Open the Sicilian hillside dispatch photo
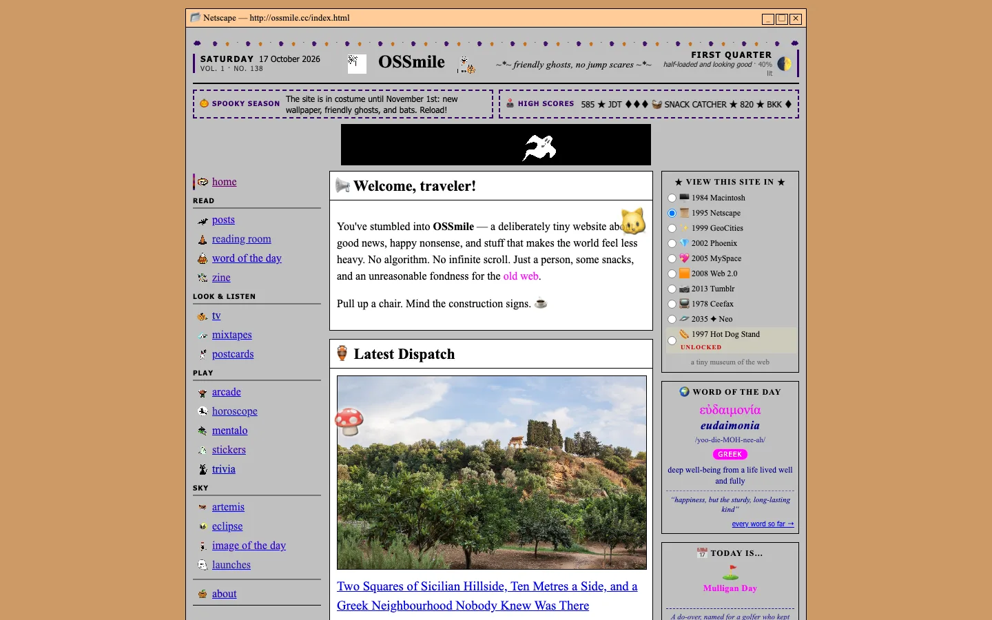This screenshot has height=620, width=992. coord(492,473)
